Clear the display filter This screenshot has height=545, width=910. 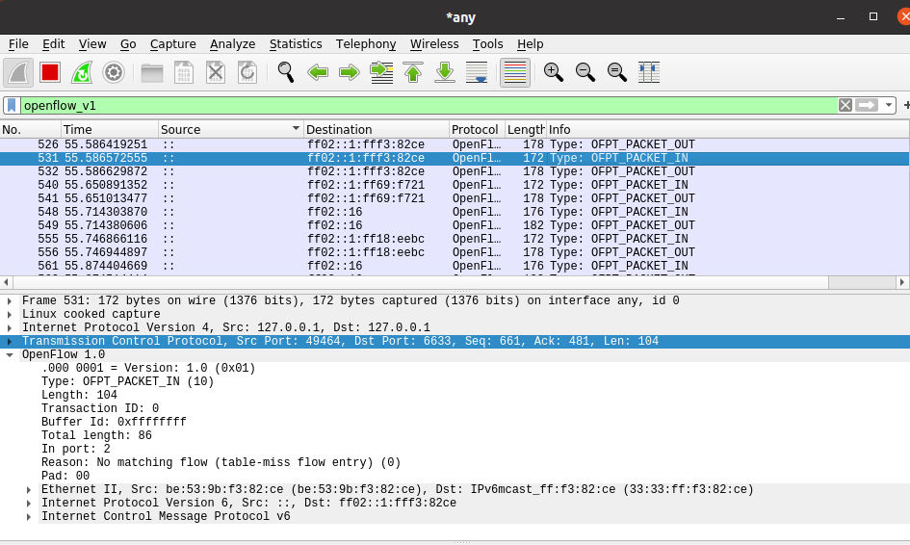pos(845,105)
